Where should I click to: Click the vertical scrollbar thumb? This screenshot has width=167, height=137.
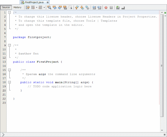(x=162, y=66)
